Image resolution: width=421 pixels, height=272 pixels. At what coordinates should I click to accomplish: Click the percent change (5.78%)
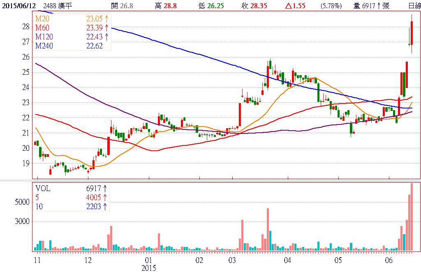(331, 5)
